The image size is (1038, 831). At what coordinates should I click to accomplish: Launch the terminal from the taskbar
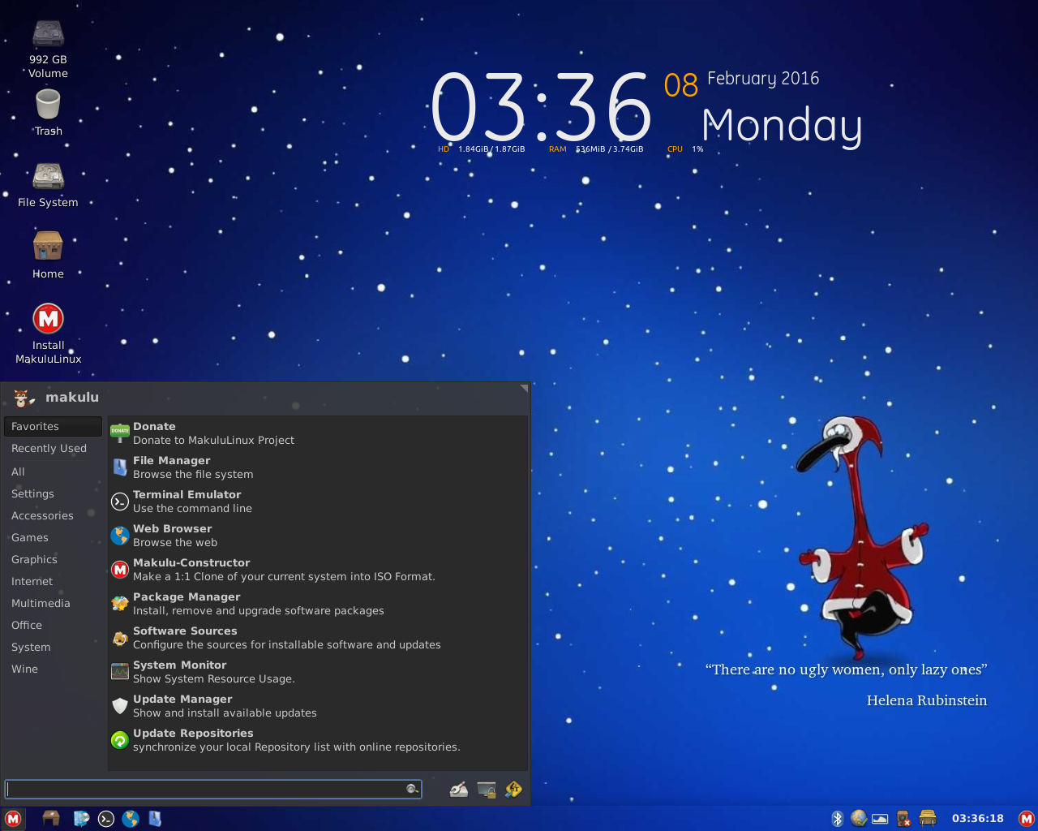pyautogui.click(x=106, y=819)
